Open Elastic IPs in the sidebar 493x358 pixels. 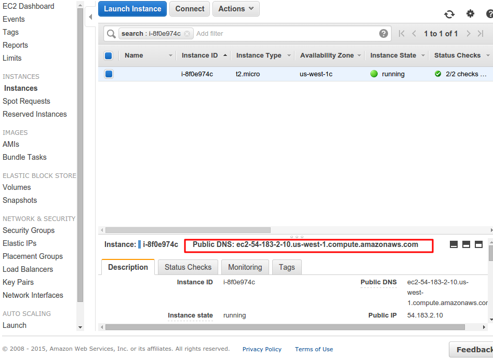[x=20, y=243]
